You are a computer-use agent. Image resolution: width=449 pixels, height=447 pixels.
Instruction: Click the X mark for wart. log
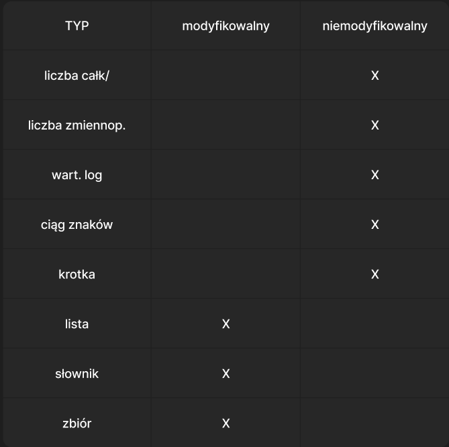tap(375, 175)
